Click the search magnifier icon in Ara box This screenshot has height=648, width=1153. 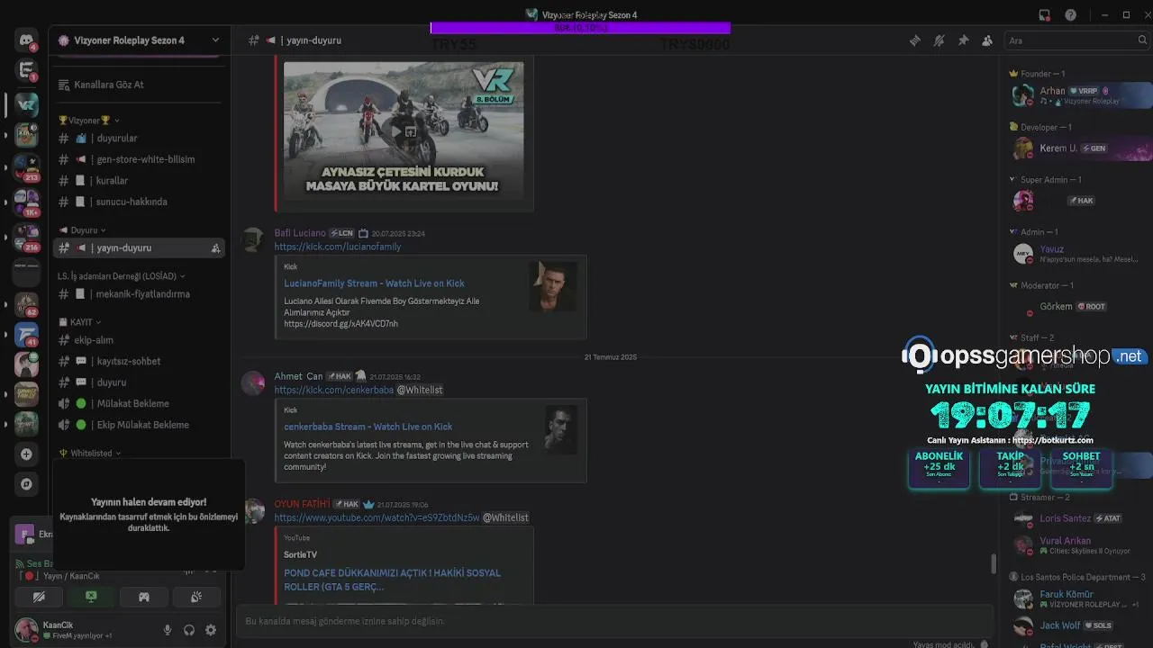[1143, 40]
